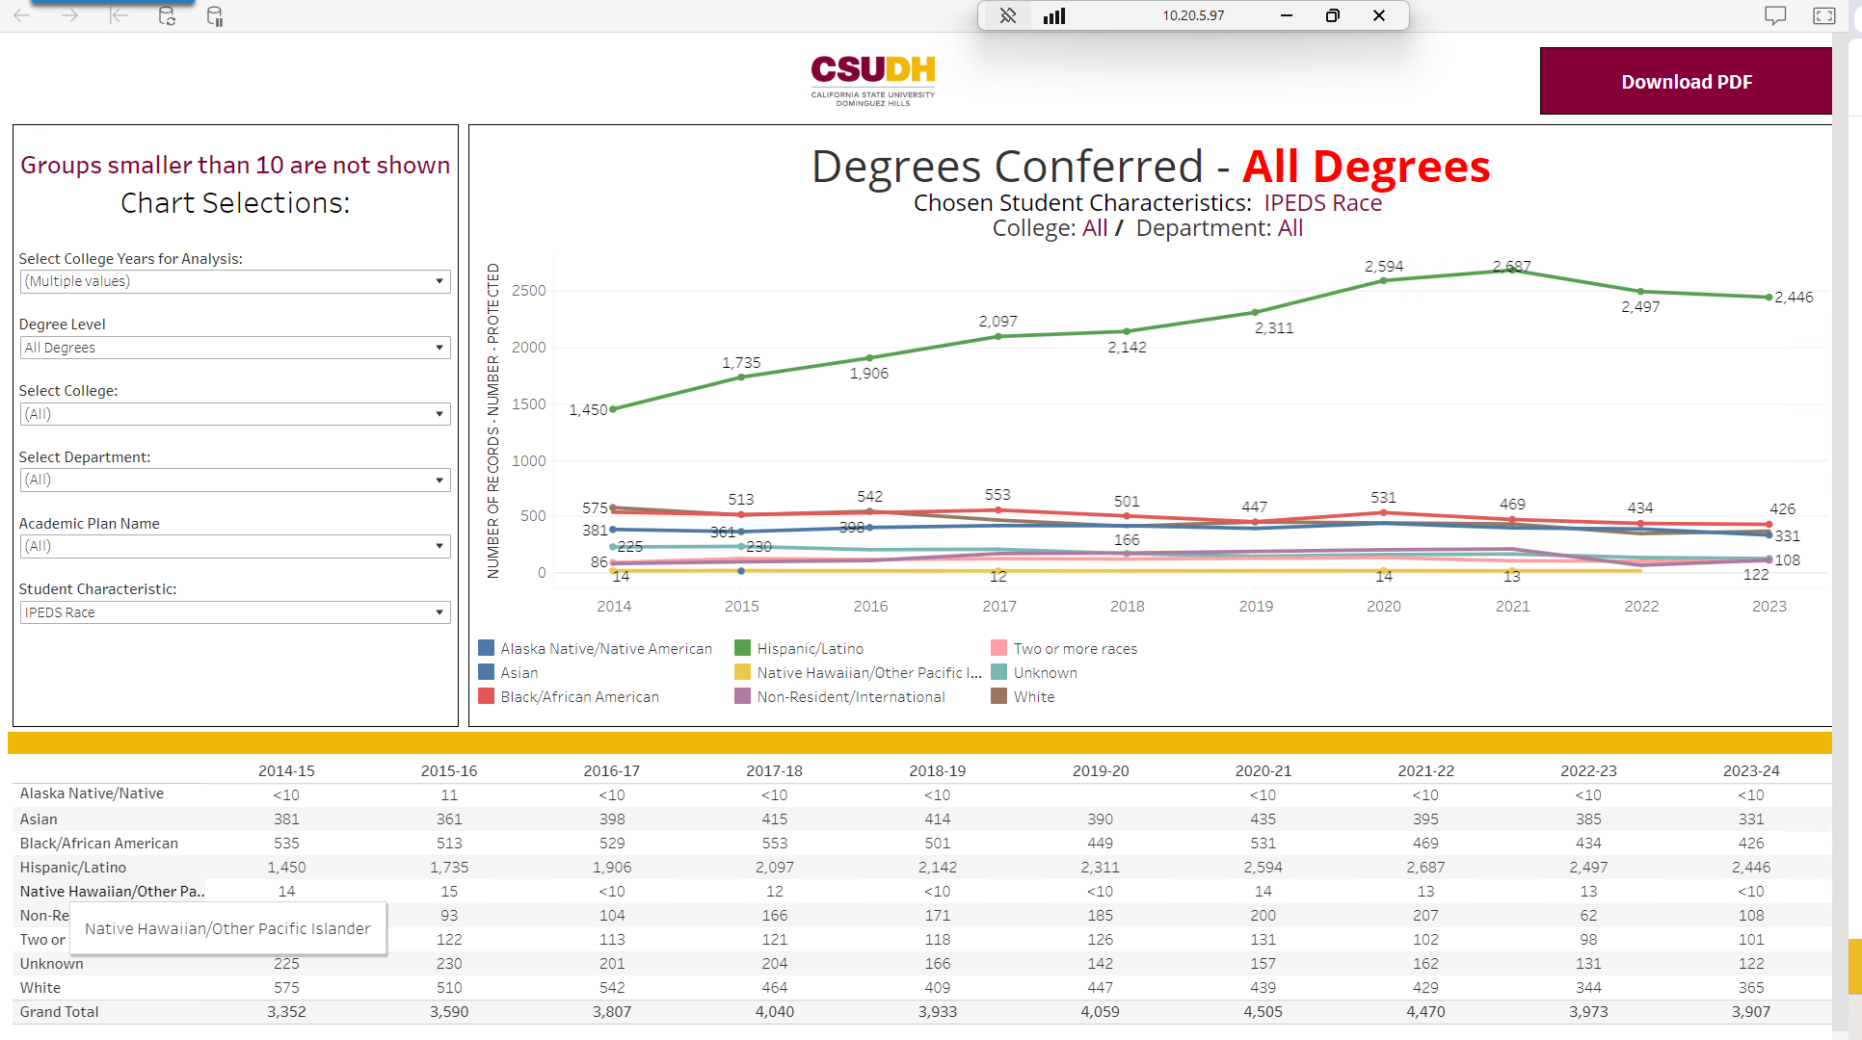Select the Alaska Native/Native row label

(92, 793)
